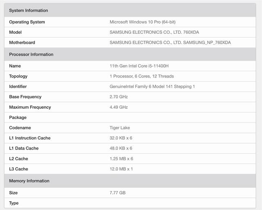Click the 2.70 GHz base frequency value
This screenshot has width=262, height=210.
point(119,97)
